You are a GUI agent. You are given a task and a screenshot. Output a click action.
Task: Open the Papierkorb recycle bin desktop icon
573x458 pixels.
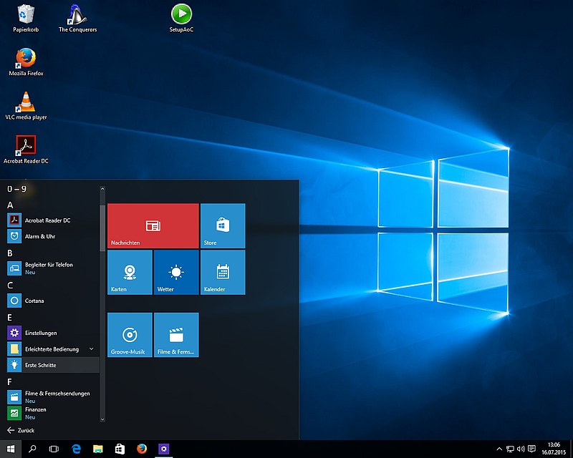26,19
